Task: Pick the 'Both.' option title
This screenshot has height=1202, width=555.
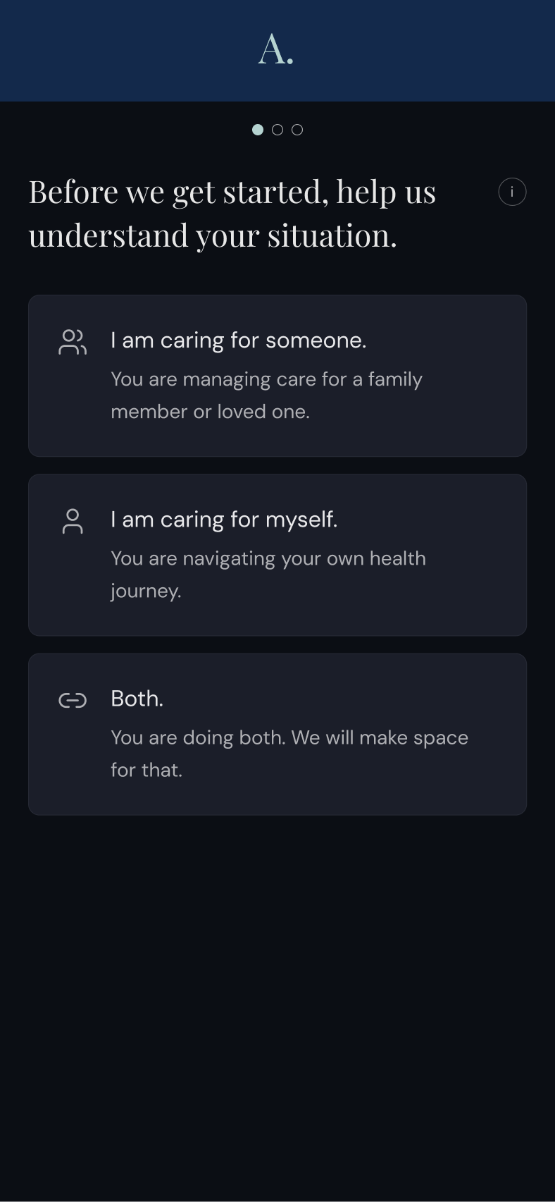Action: [x=137, y=699]
